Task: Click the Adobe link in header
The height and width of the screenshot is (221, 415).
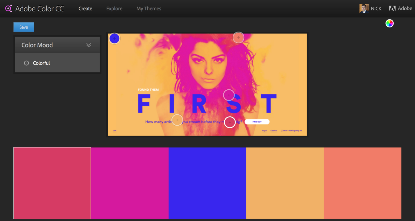Action: (405, 8)
